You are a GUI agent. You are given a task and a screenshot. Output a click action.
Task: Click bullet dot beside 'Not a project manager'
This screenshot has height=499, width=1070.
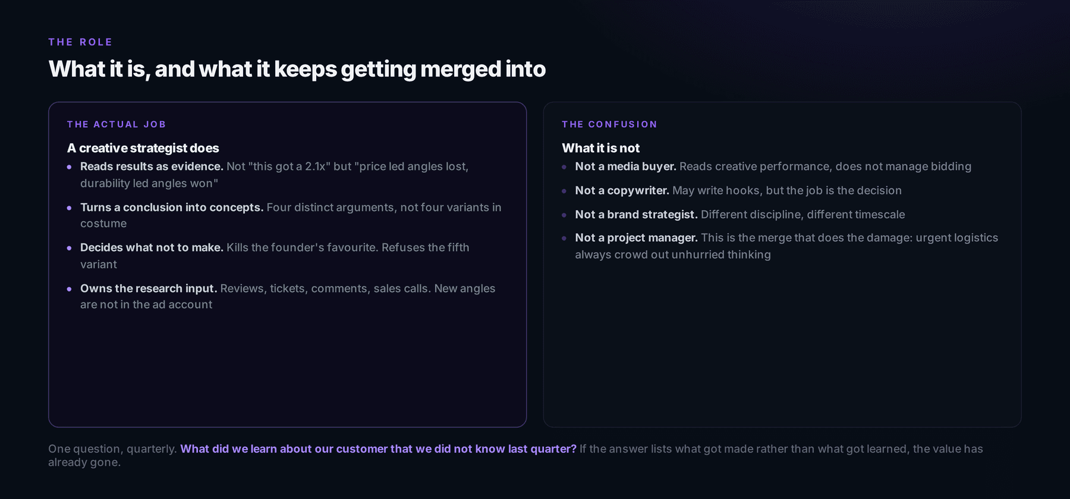pos(564,239)
